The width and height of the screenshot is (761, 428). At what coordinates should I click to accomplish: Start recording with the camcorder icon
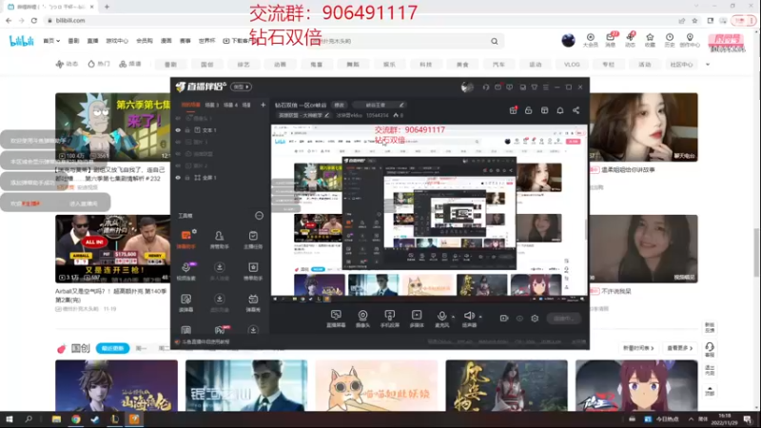[x=504, y=319]
